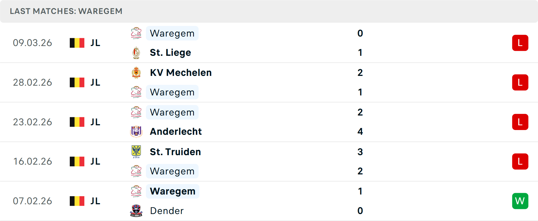This screenshot has width=538, height=221.
Task: Expand the LAST MATCHES: WAREGEM header
Action: coord(66,11)
